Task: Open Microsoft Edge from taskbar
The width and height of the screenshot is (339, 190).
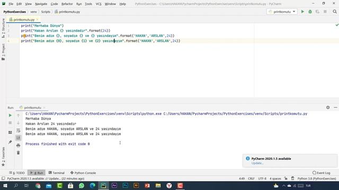Action: click(93, 185)
